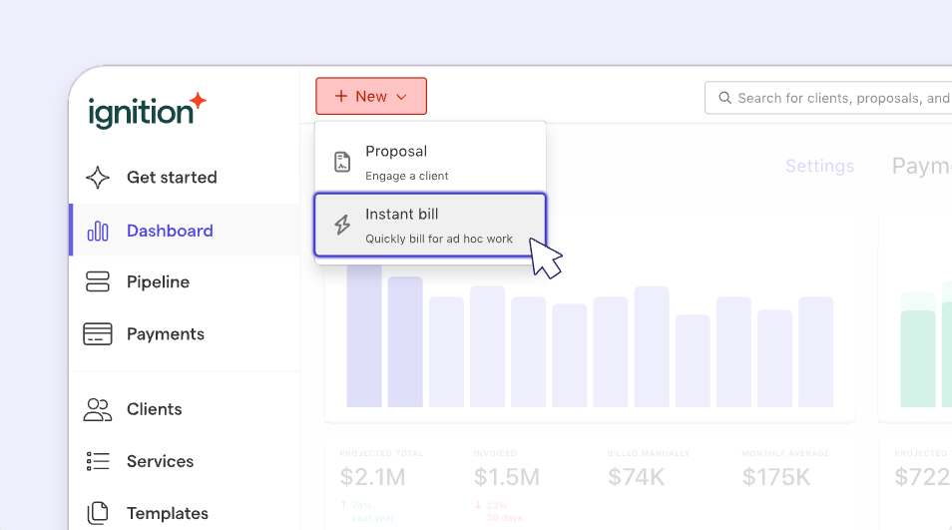Select Proposal from the New menu
Screen dimensions: 952x530
click(430, 162)
